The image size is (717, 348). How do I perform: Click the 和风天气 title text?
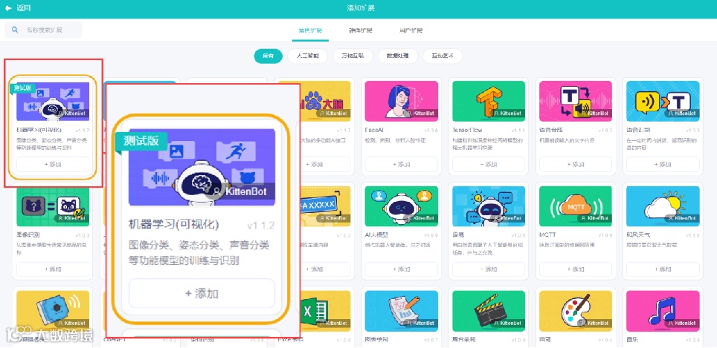pos(638,235)
